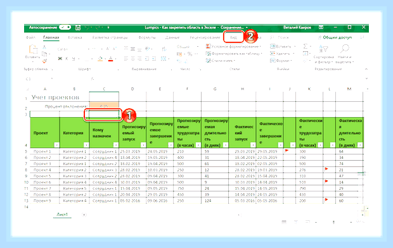The image size is (393, 248).
Task: Open the Формулы ribbon tab
Action: tap(147, 37)
